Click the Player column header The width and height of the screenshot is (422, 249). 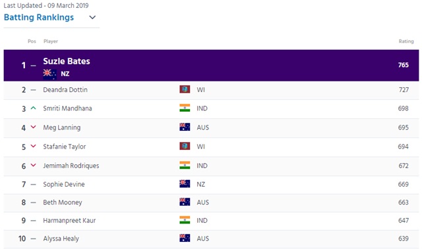coord(51,41)
